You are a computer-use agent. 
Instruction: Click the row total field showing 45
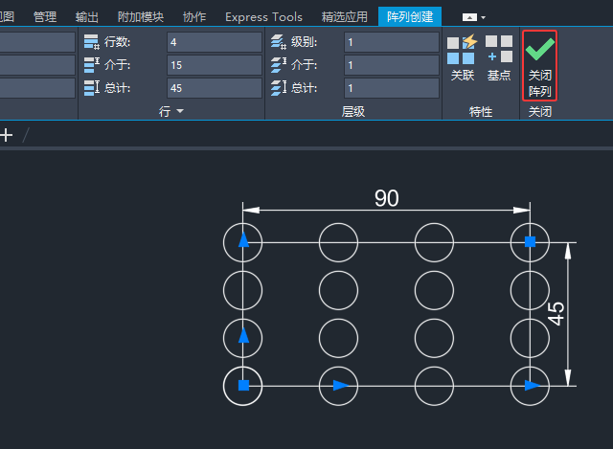214,88
